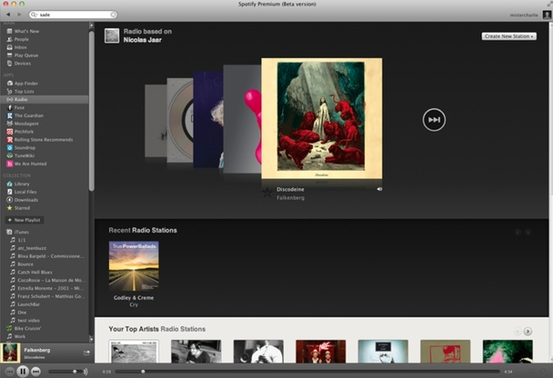Open the Moodagent app

pos(27,124)
